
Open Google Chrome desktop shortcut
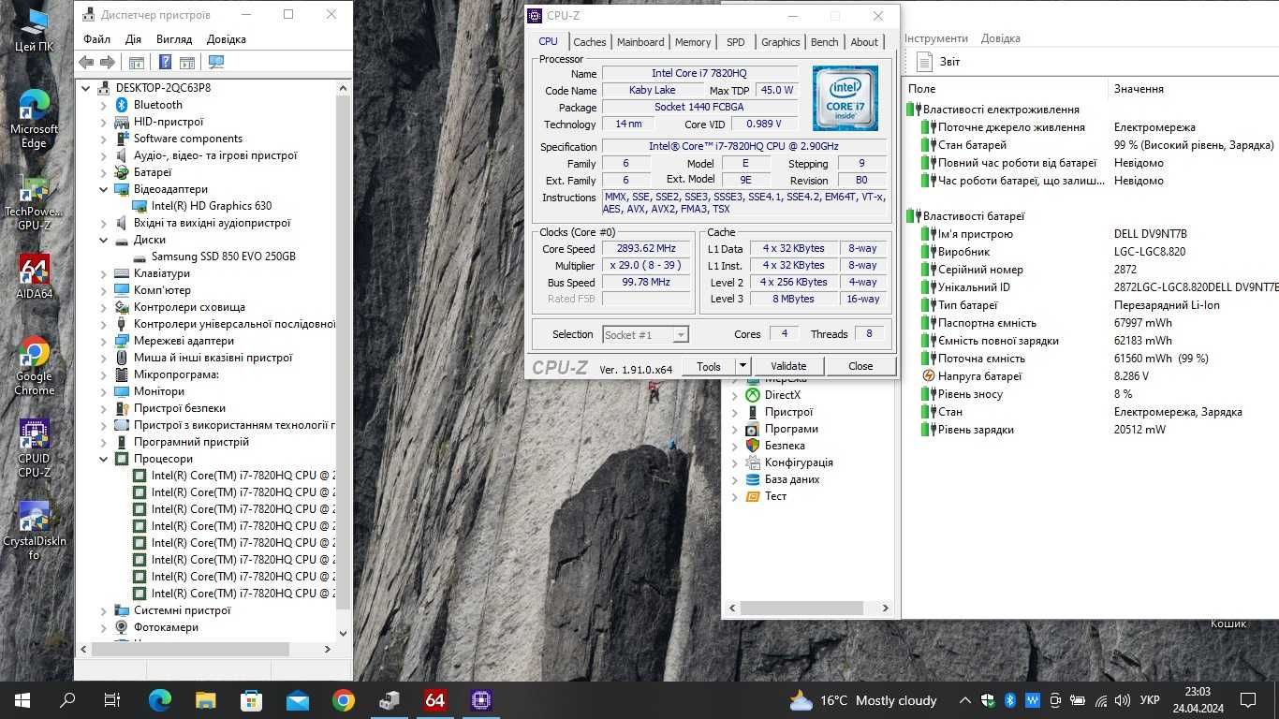35,366
